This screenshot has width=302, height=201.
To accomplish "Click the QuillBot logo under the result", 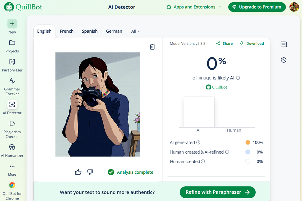I will coord(216,87).
